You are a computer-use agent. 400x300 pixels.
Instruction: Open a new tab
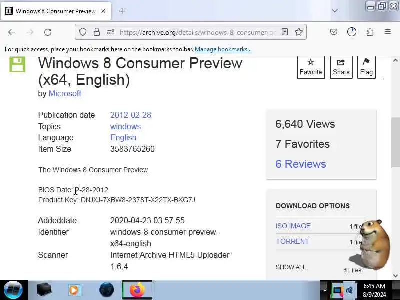pos(122,11)
